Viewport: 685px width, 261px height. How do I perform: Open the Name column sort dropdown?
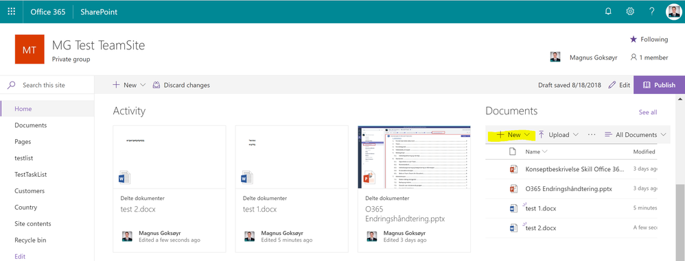click(x=544, y=151)
